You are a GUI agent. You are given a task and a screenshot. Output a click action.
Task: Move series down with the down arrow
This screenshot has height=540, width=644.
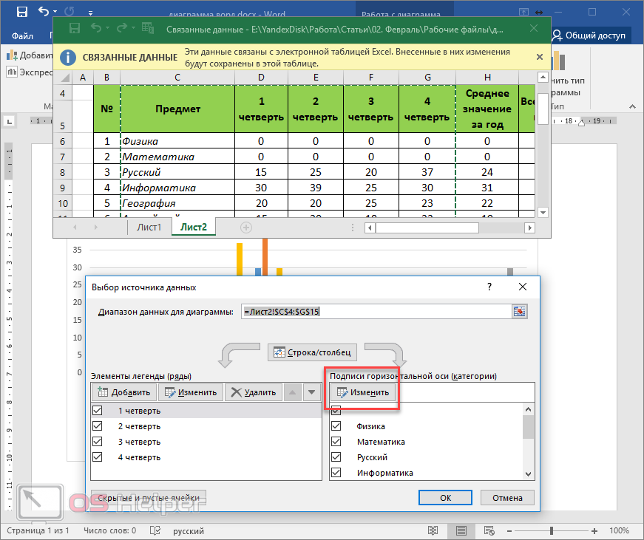tap(311, 392)
